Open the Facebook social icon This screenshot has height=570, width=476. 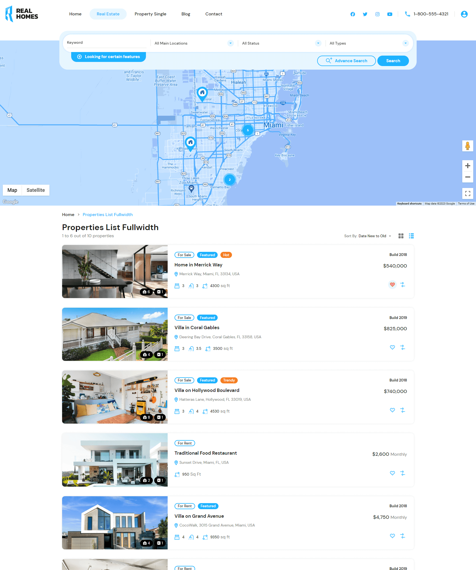[x=353, y=14]
